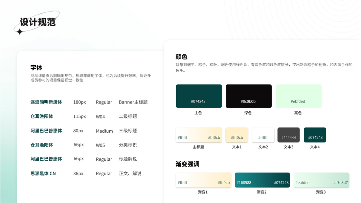
Task: Click Regular in the Banner主标题 row
Action: pyautogui.click(x=104, y=102)
